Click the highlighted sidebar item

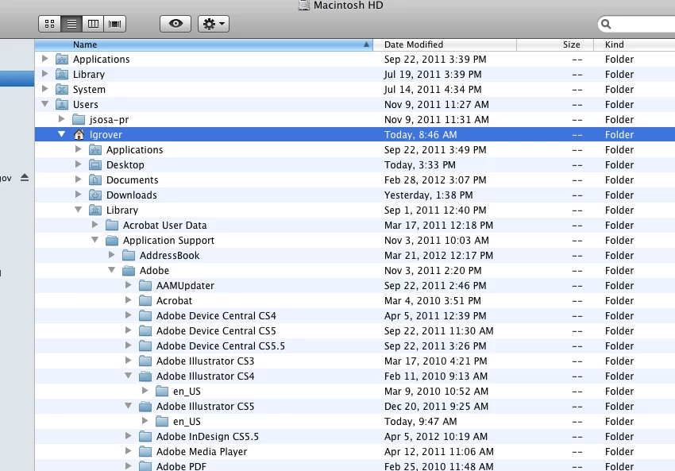tap(17, 79)
